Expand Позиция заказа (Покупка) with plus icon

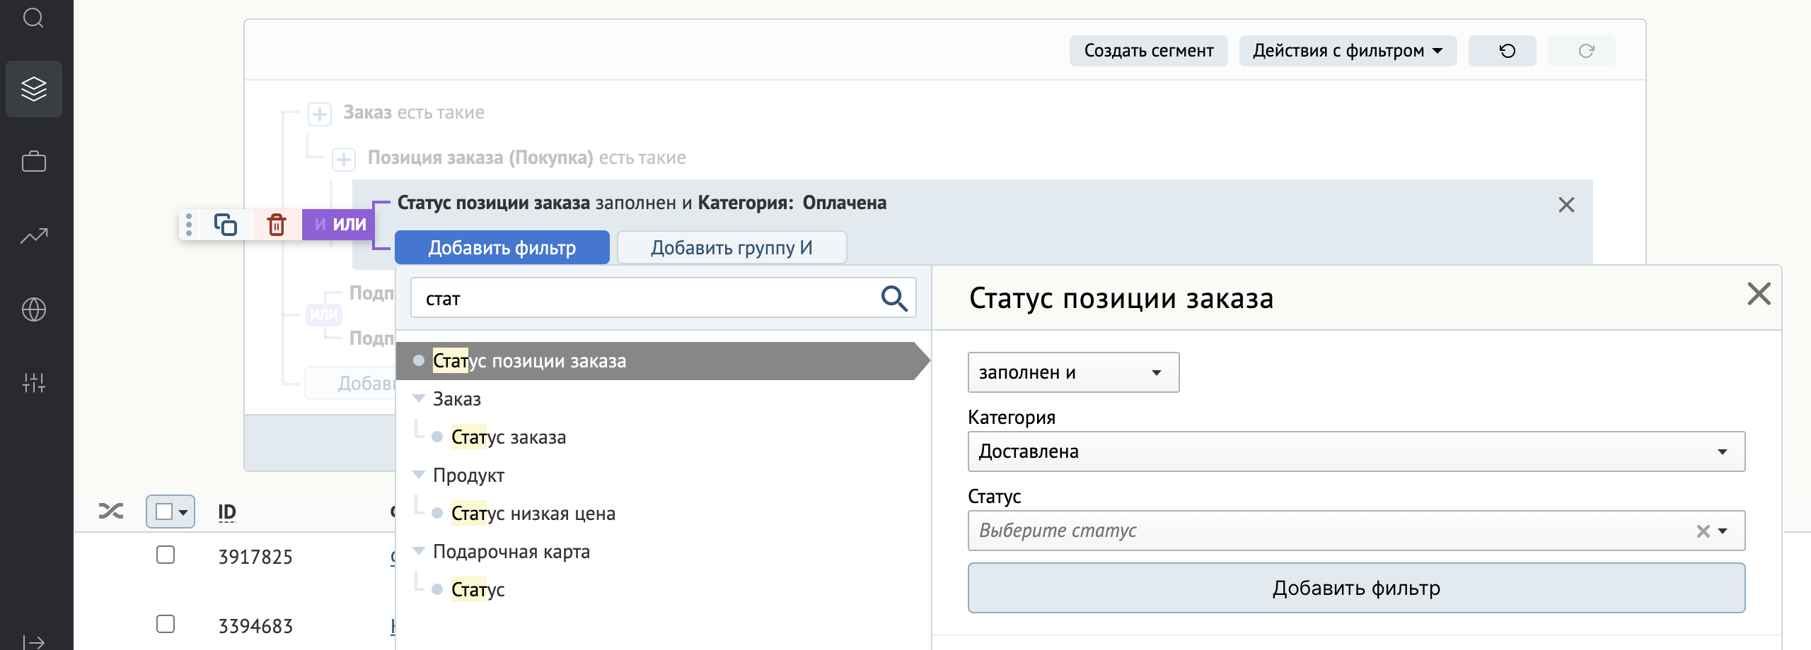click(x=344, y=159)
